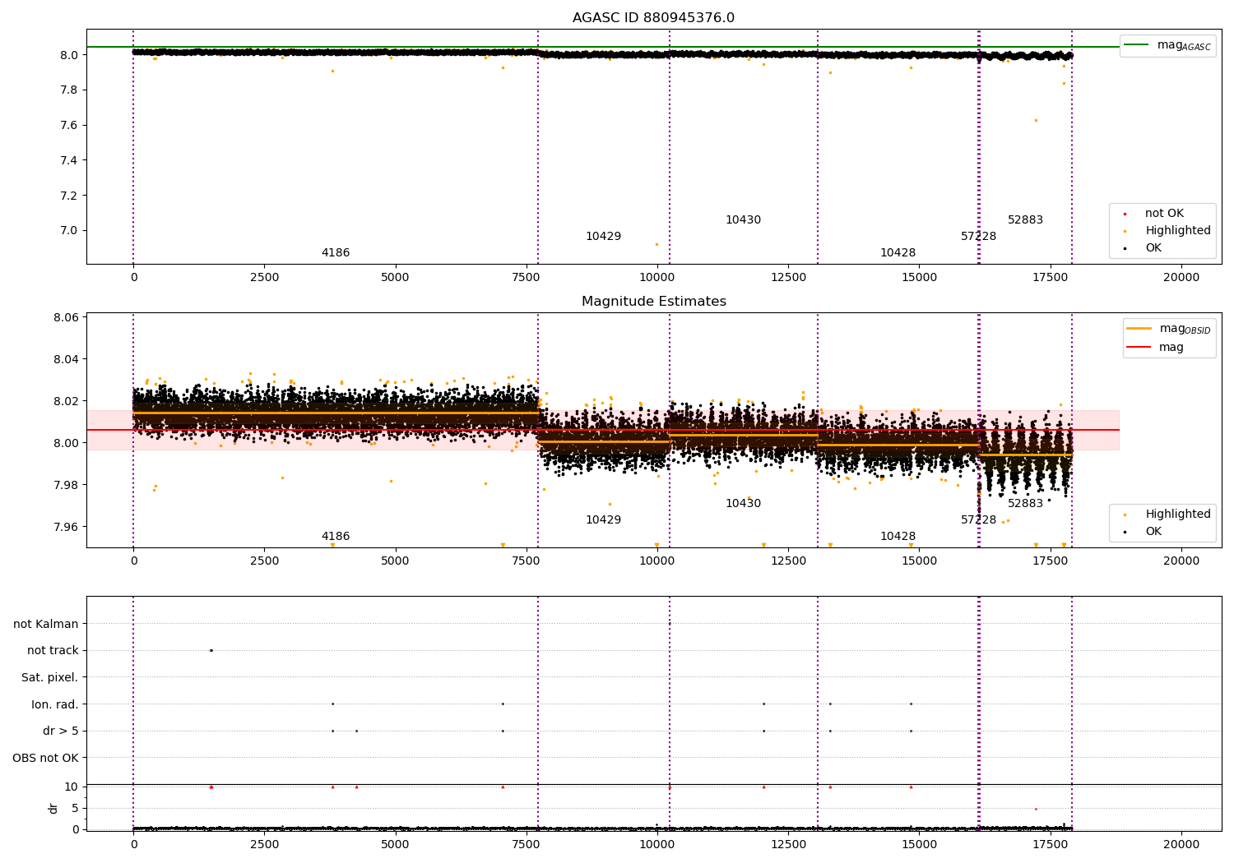1234x863 pixels.
Task: Click the 'not track' row label
Action: 53,651
